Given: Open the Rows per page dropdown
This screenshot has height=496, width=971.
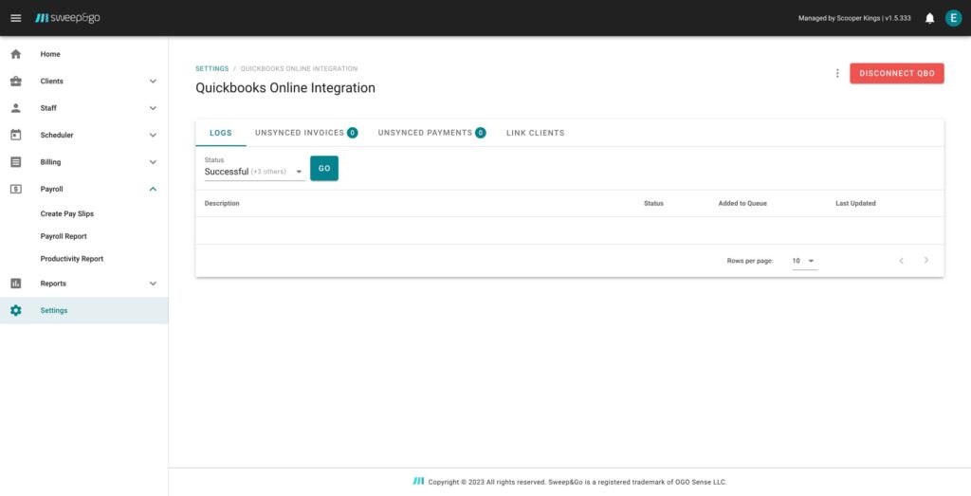Looking at the screenshot, I should [x=804, y=261].
